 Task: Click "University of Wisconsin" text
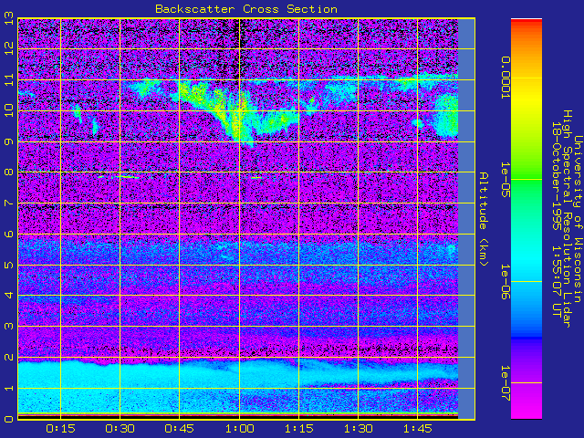tap(577, 219)
